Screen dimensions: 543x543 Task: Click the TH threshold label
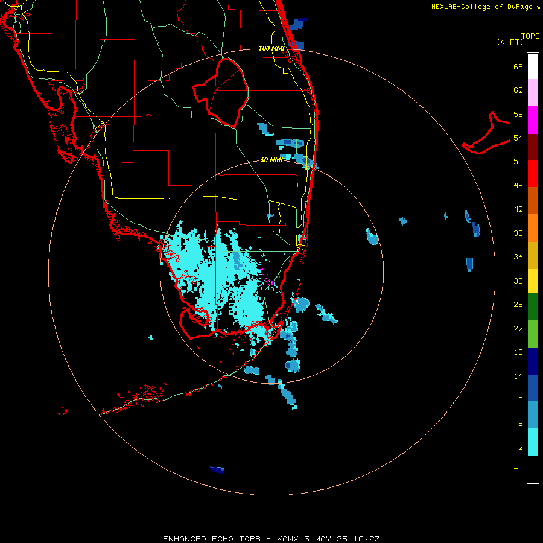point(518,471)
